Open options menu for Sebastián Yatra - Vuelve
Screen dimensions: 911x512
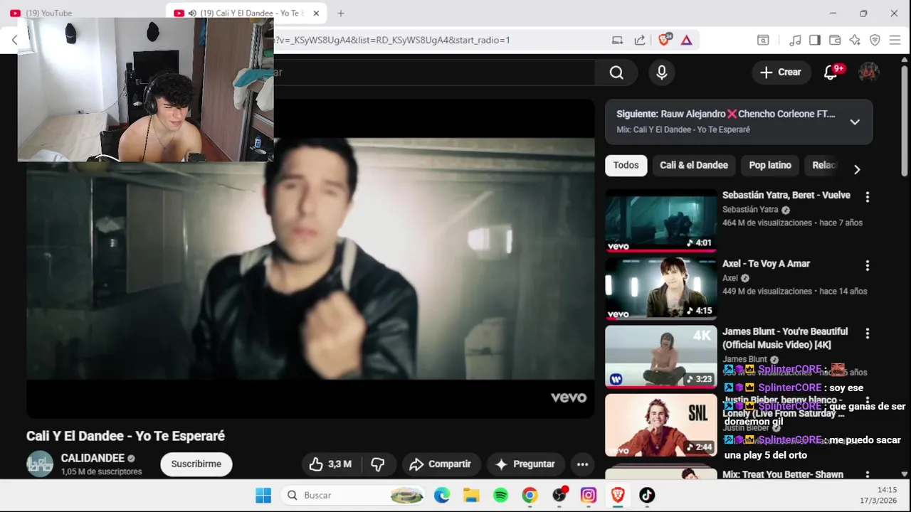coord(867,197)
